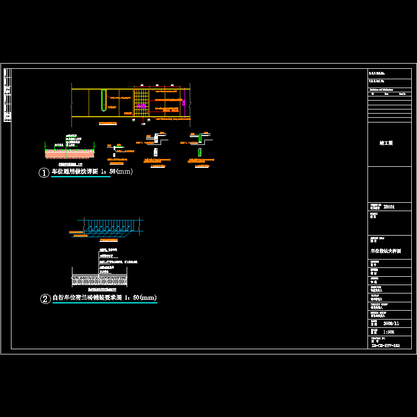Click the blue bicycle parking plan drawing

(x=108, y=228)
